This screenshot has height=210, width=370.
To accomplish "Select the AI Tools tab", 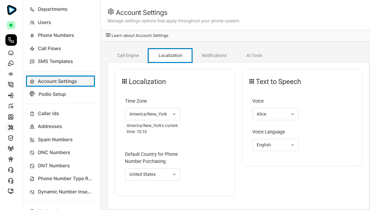I will point(254,56).
